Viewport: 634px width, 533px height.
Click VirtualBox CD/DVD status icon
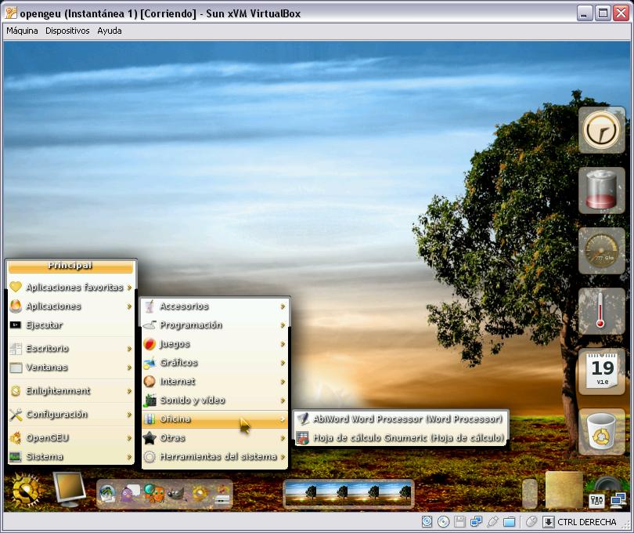tap(443, 522)
